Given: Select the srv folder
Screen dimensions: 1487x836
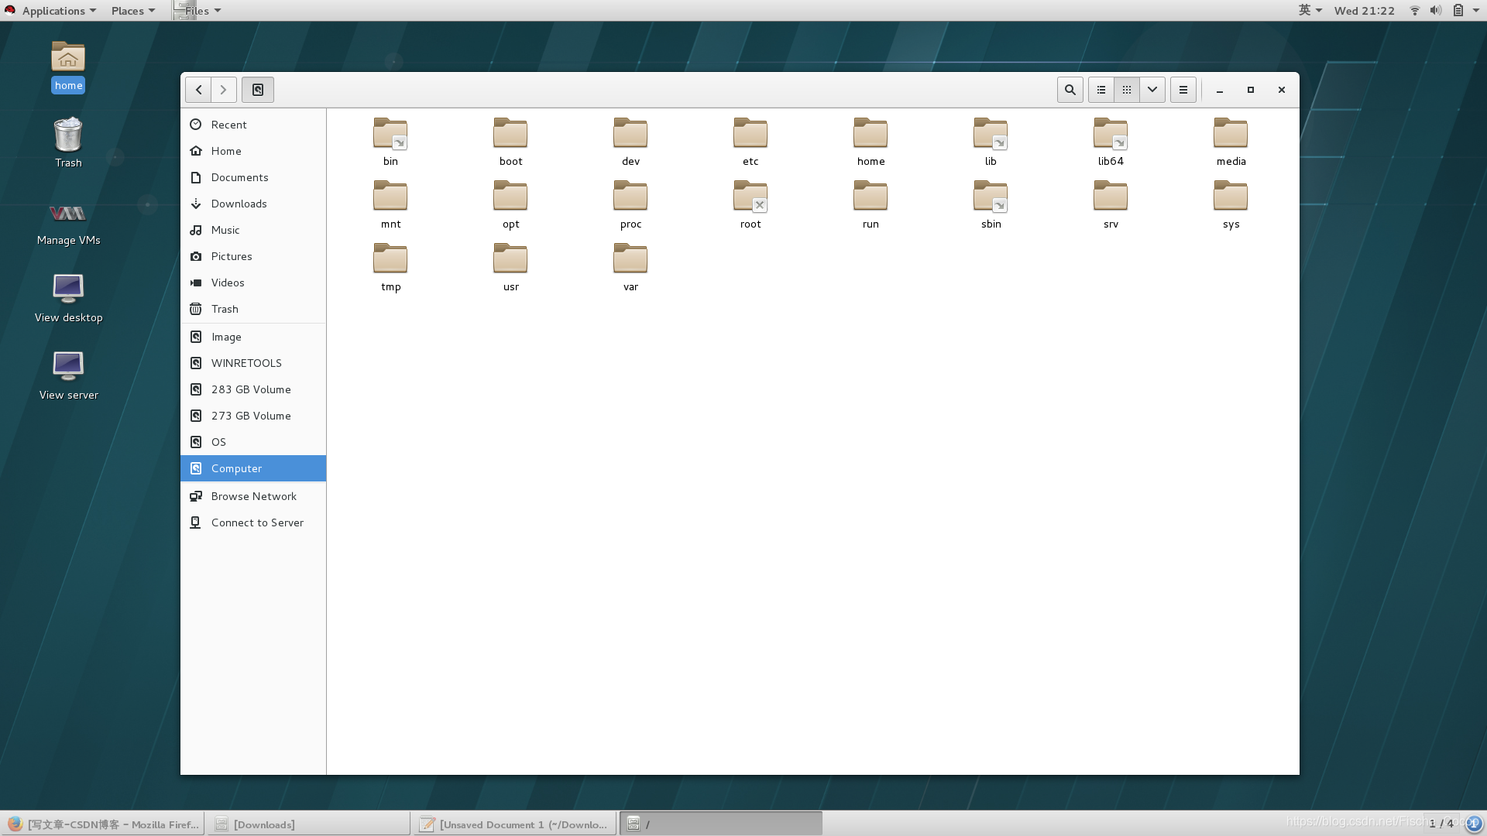Looking at the screenshot, I should coord(1111,204).
